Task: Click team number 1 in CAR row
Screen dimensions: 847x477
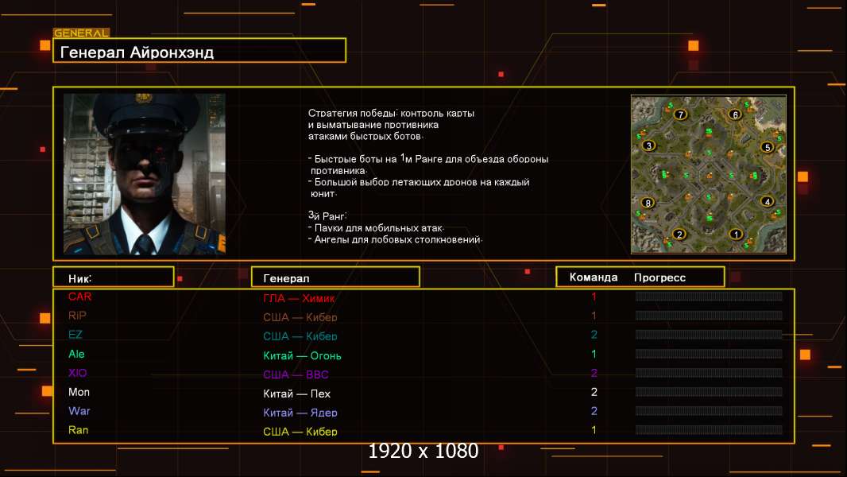Action: [x=594, y=297]
